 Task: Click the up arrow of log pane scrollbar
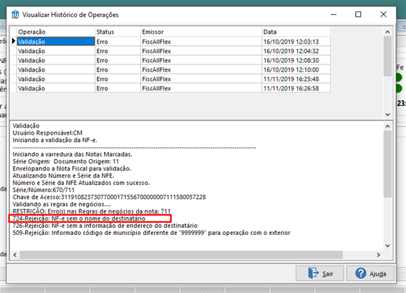[x=387, y=126]
